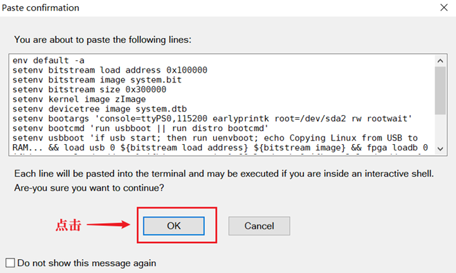
Task: Place cursor in the setenv bootargs line
Action: [212, 118]
